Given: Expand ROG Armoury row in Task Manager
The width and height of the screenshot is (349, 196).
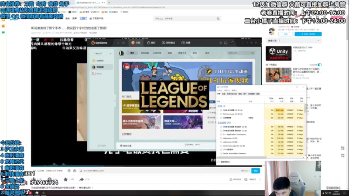Looking at the screenshot, I should tap(218, 114).
